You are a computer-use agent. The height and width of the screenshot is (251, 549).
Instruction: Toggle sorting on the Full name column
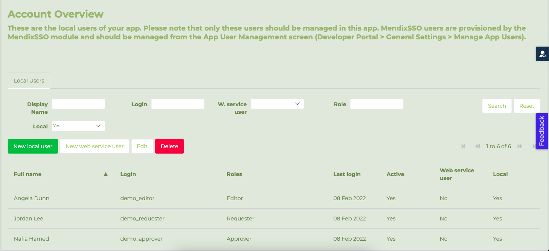click(105, 174)
